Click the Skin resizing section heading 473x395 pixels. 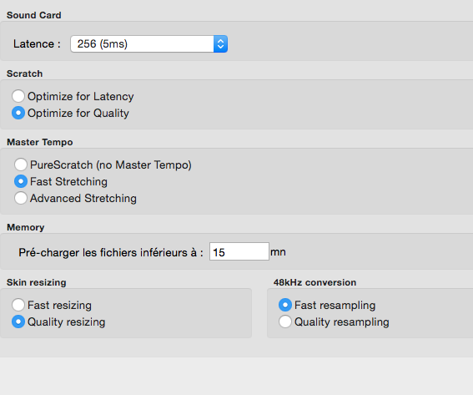pos(37,282)
